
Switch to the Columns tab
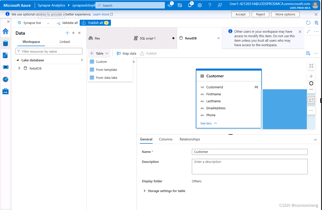point(166,139)
